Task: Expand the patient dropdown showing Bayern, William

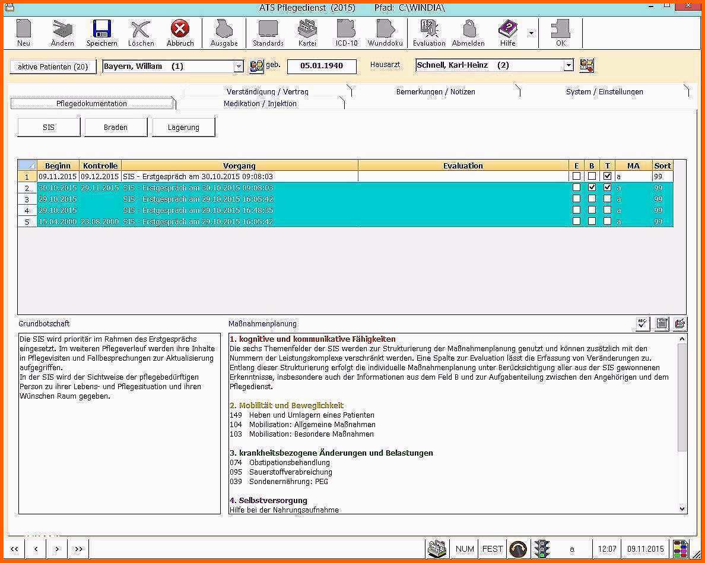Action: tap(239, 66)
